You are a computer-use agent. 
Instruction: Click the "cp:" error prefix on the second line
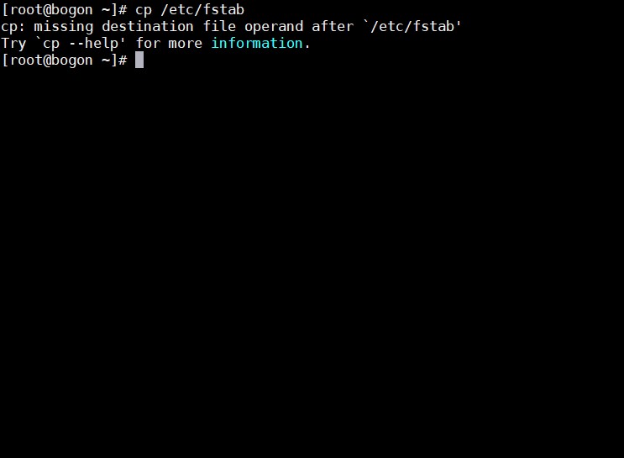[13, 27]
